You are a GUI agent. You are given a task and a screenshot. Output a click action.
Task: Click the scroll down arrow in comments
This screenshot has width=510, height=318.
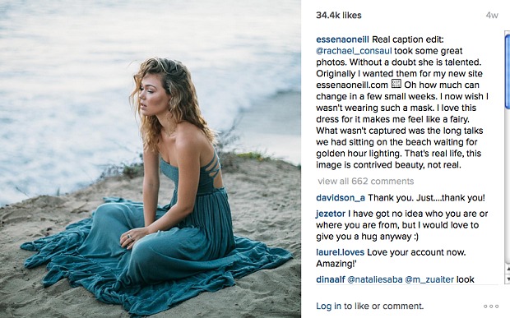tap(508, 279)
